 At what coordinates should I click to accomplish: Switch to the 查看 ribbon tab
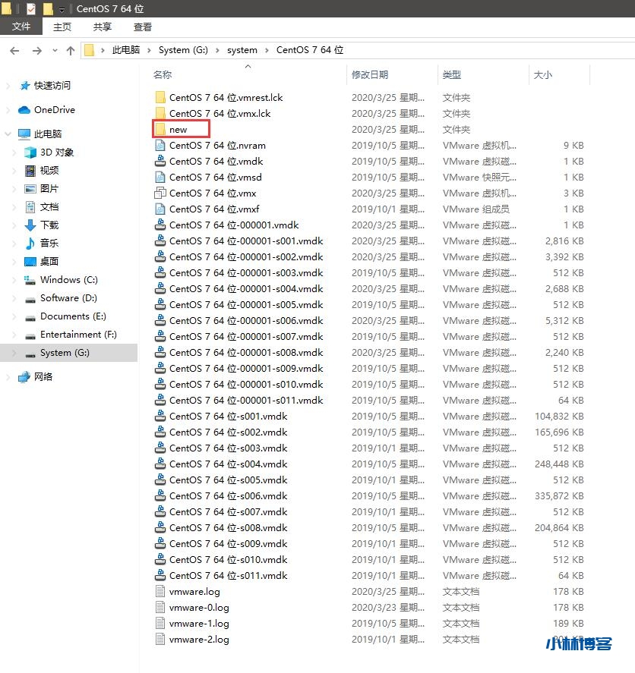coord(143,27)
